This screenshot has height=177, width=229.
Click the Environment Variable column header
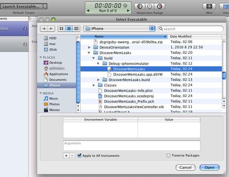(x=101, y=119)
